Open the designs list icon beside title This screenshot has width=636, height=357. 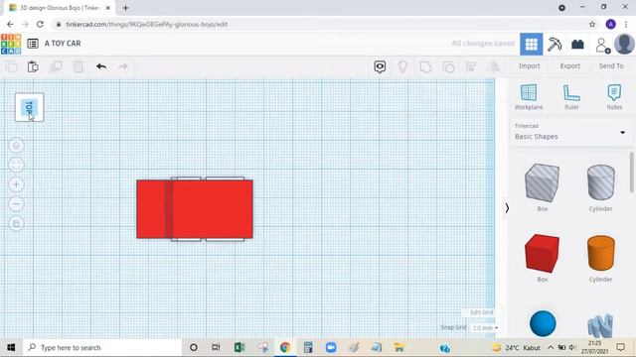(x=33, y=44)
